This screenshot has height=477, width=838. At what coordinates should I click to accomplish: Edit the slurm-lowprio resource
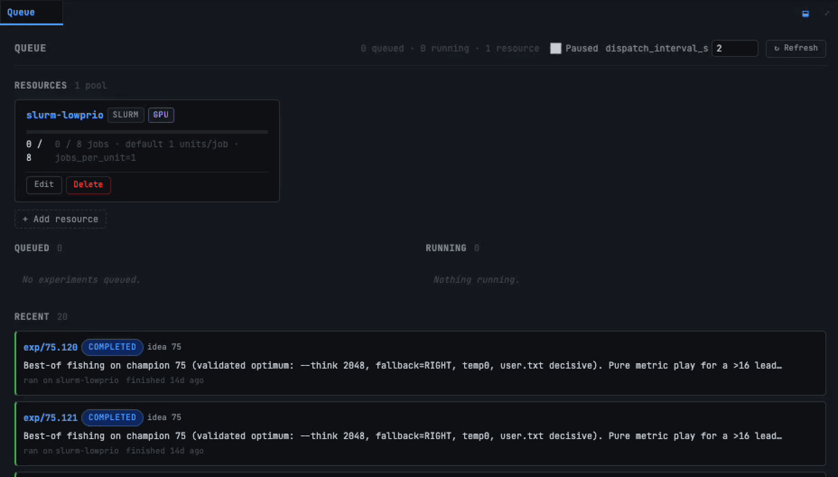[x=44, y=184]
